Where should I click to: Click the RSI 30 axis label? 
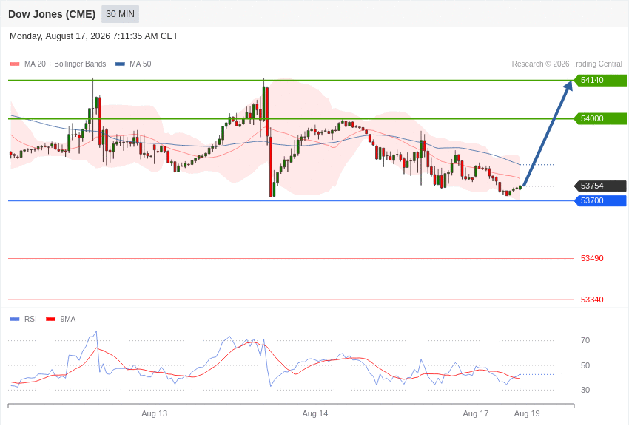pyautogui.click(x=585, y=390)
